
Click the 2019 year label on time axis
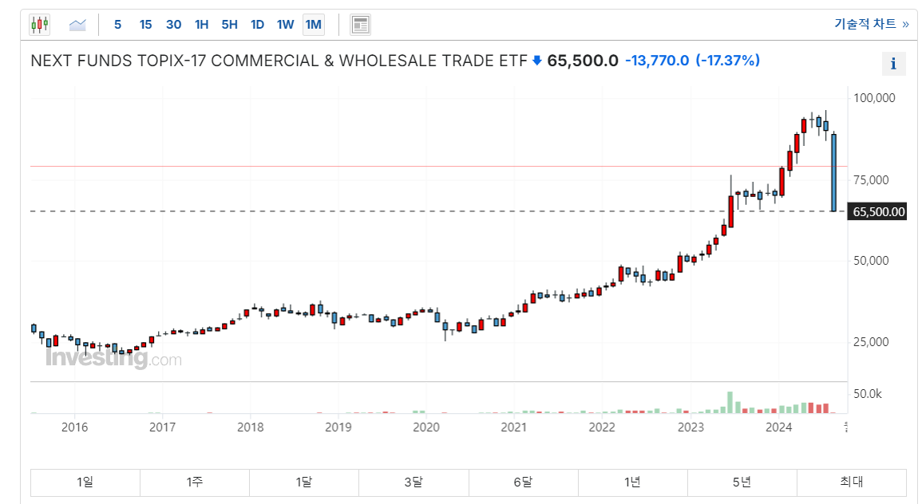(x=338, y=427)
